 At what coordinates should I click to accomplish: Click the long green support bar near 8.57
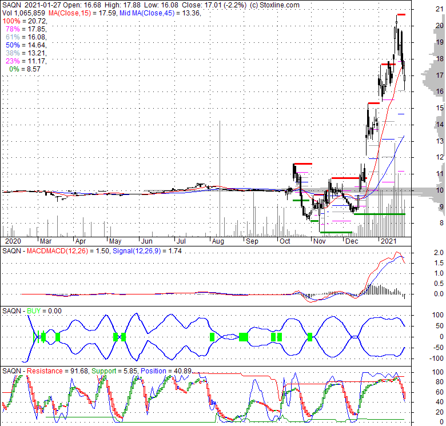(x=380, y=214)
